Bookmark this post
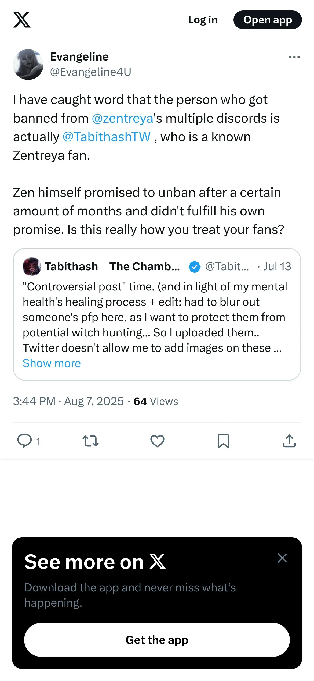314x681 pixels. [223, 441]
